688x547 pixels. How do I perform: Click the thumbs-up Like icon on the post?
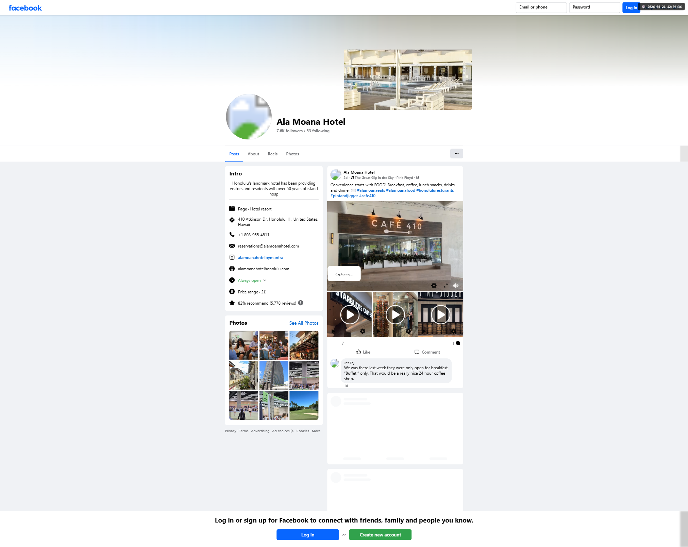(358, 352)
